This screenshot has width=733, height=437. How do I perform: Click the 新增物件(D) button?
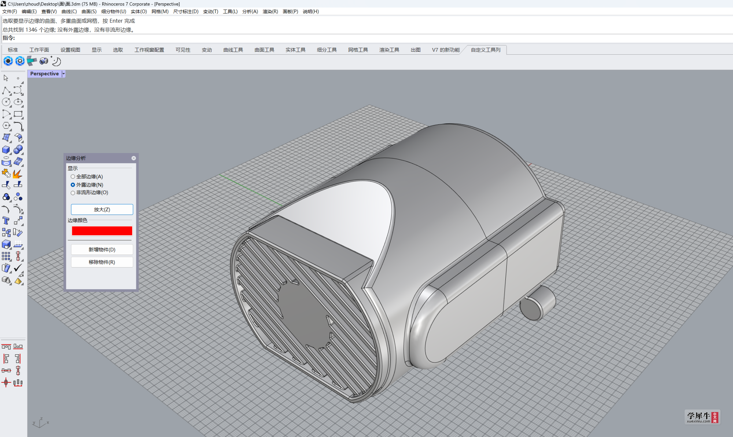click(102, 250)
